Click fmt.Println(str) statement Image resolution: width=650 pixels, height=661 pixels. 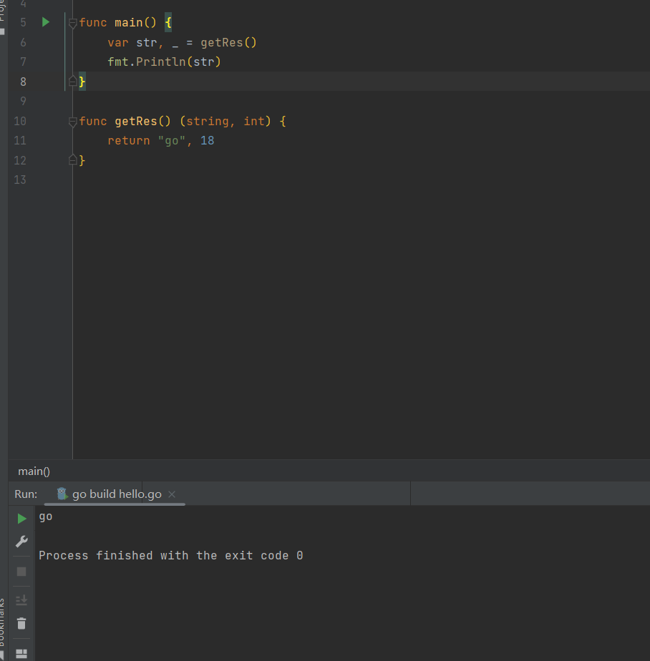[x=164, y=62]
